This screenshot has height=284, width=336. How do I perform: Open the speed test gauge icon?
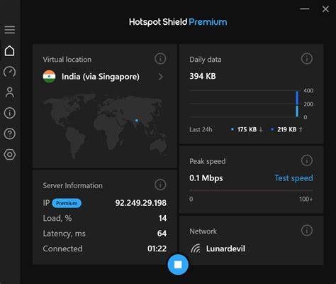click(x=10, y=72)
